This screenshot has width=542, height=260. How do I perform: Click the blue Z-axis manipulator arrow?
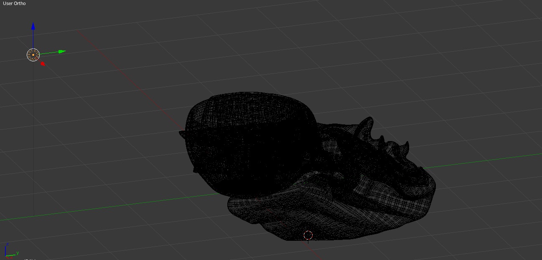point(33,26)
